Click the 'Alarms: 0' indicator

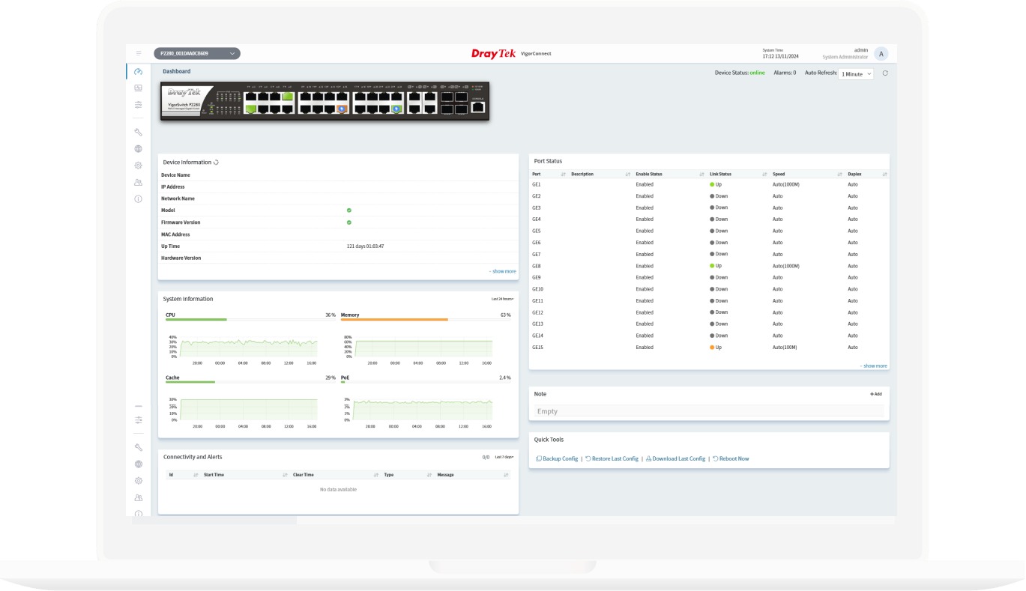785,73
